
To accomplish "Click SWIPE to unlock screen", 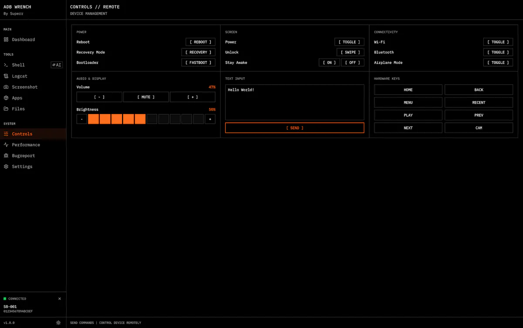I will (x=350, y=52).
